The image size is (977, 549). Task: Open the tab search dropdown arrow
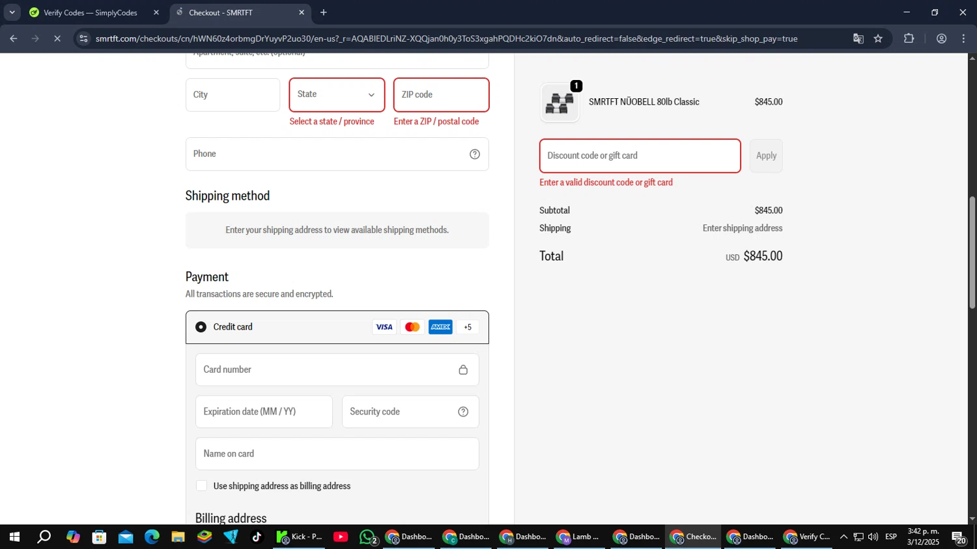12,12
